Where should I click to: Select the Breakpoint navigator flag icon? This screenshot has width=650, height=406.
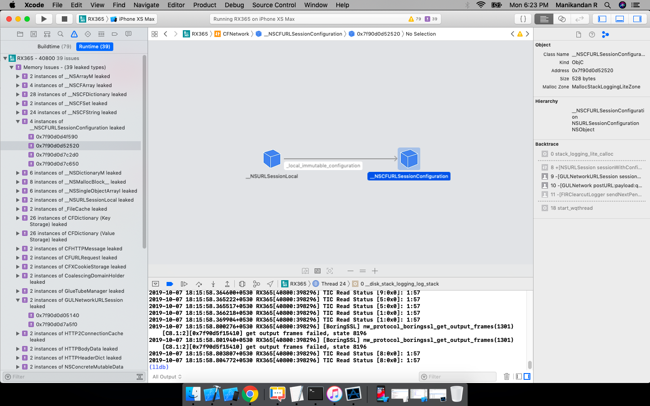click(115, 34)
